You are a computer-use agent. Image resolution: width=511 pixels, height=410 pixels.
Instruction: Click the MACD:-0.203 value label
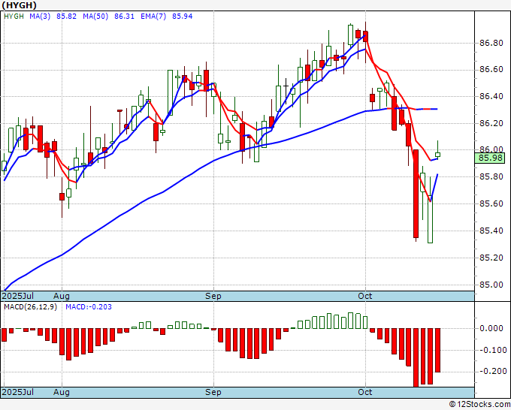[89, 307]
